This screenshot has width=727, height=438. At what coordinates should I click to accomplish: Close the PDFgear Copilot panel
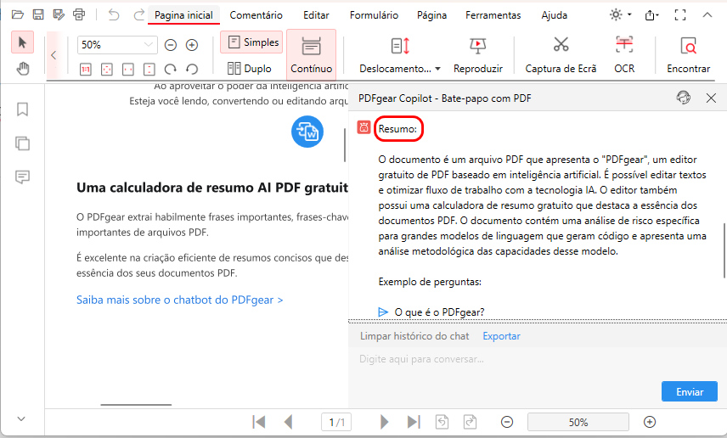click(711, 98)
